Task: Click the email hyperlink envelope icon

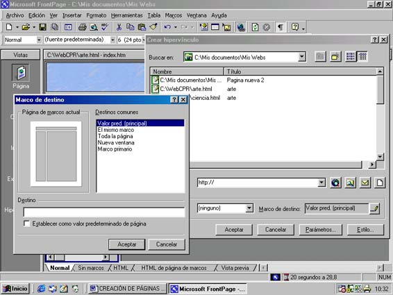Action: 365,183
